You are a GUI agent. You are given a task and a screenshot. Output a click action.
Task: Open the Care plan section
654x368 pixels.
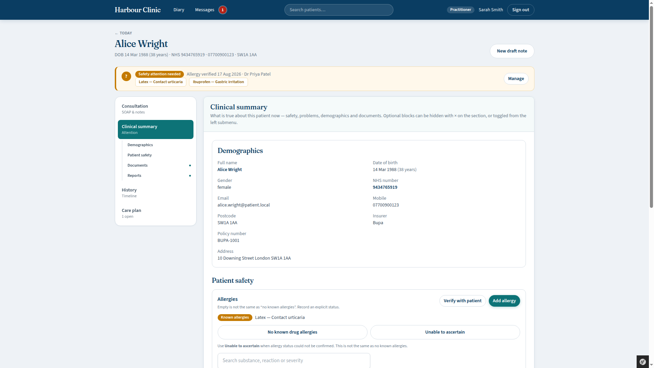pos(155,213)
